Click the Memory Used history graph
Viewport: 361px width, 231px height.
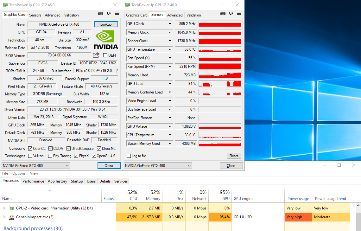[220, 75]
